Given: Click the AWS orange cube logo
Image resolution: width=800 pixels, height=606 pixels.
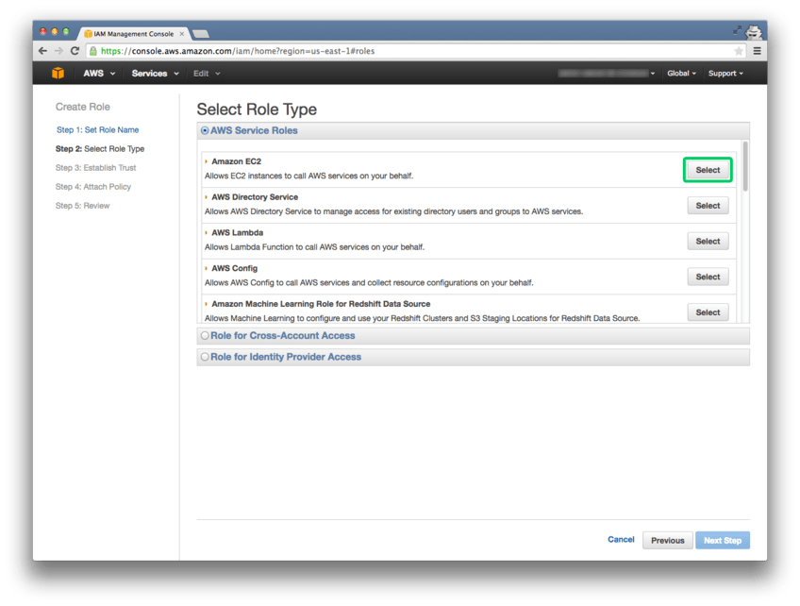Looking at the screenshot, I should coord(58,73).
